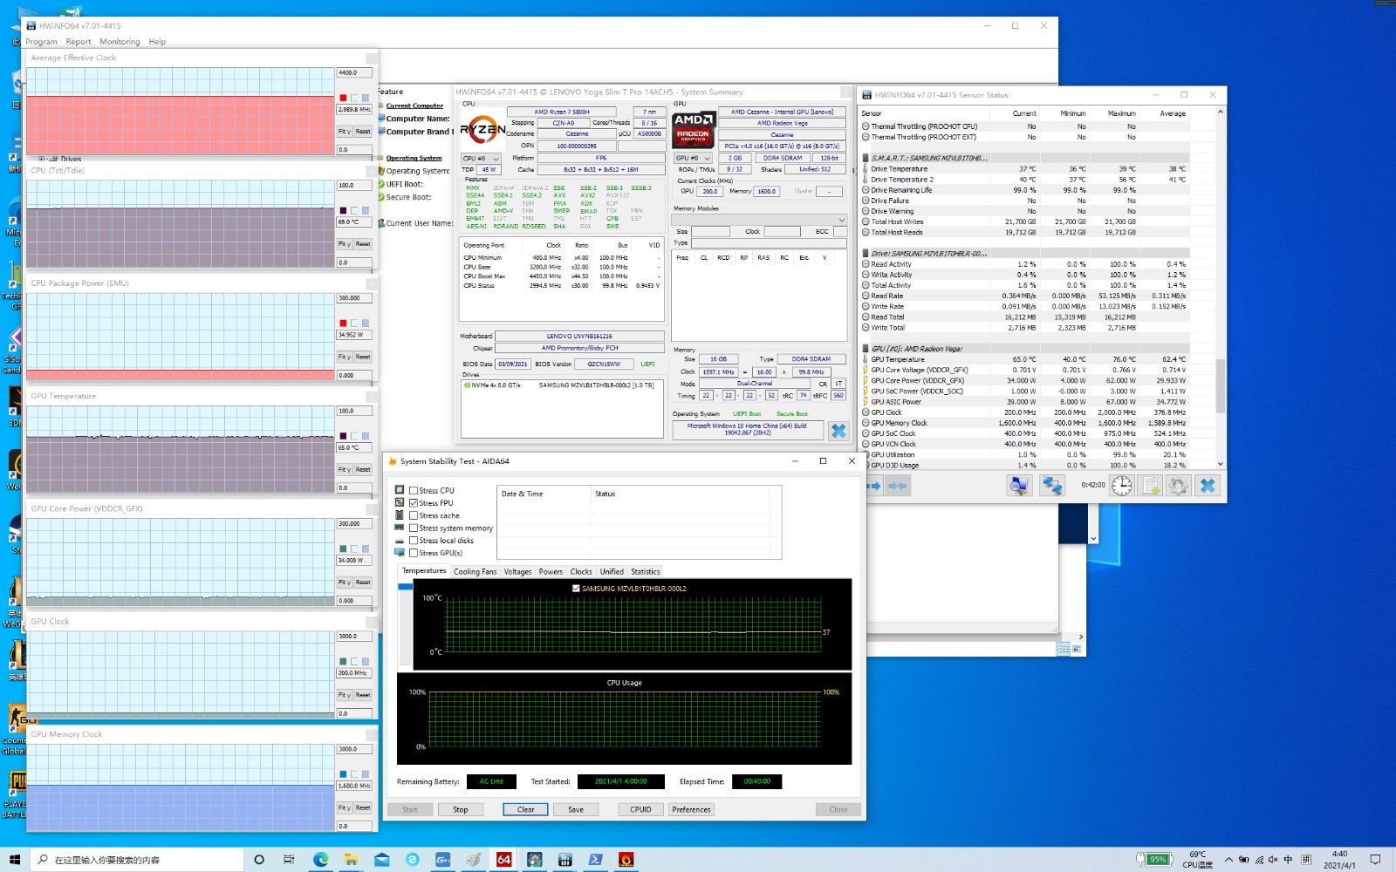Click the AIDA64 taskbar icon labeled 64
This screenshot has height=872, width=1396.
click(x=504, y=860)
